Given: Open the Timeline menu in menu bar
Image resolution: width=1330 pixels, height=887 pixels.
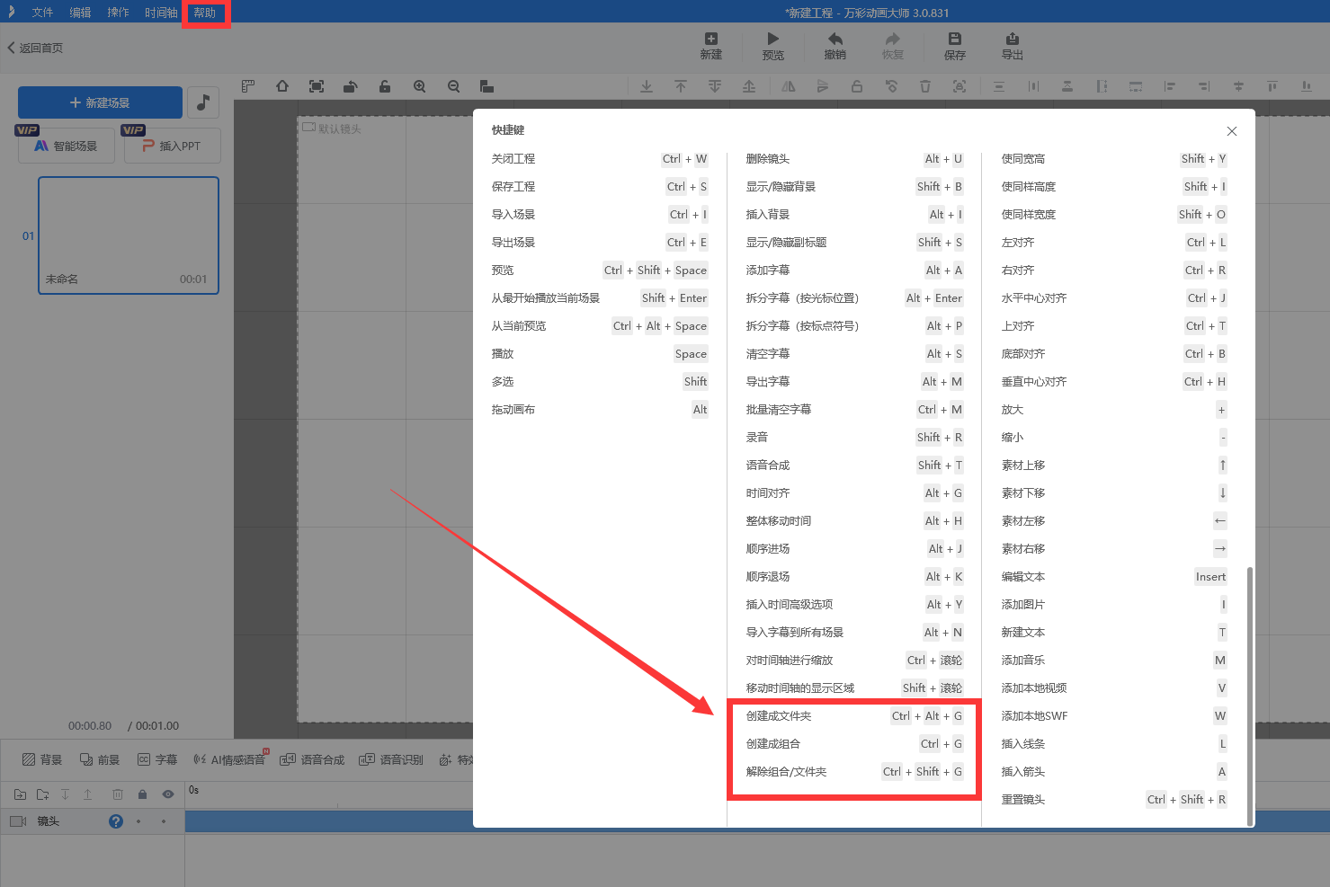Looking at the screenshot, I should 161,13.
